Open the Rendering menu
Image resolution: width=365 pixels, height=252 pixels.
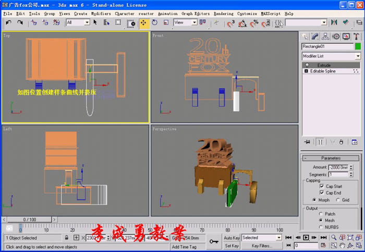click(224, 14)
